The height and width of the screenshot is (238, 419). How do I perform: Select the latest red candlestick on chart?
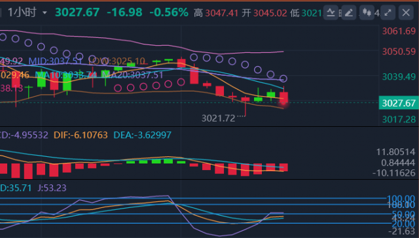283,98
